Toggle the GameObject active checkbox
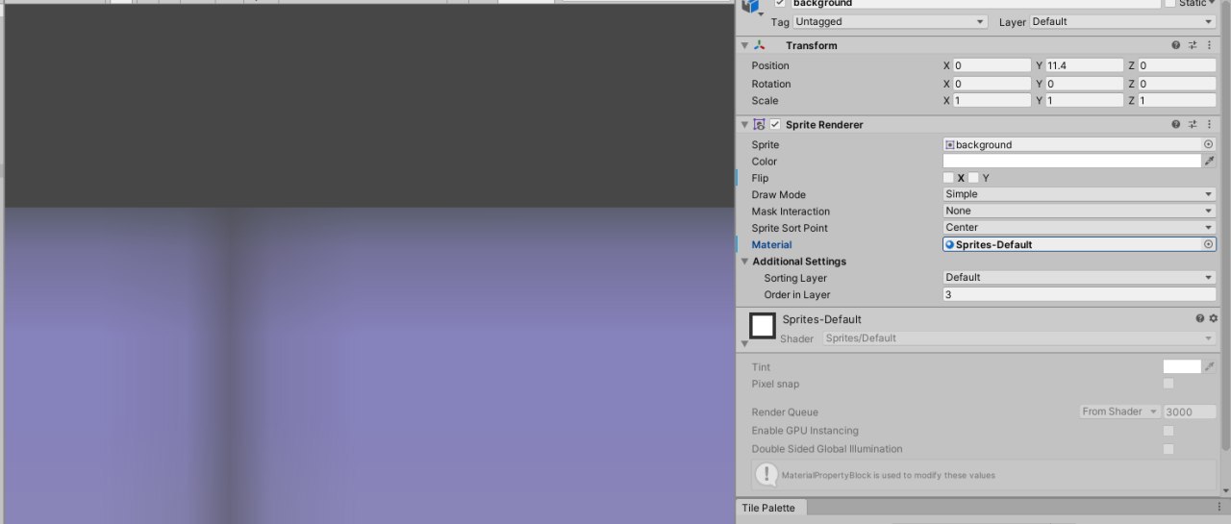The height and width of the screenshot is (524, 1231). point(780,4)
